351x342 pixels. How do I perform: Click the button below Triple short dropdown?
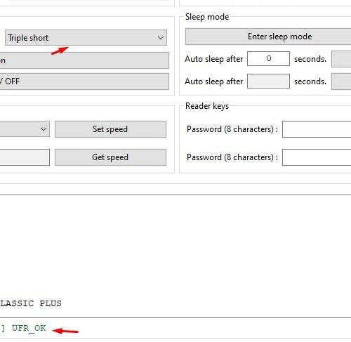click(84, 60)
